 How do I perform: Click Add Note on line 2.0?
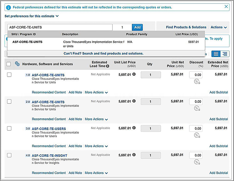(75, 119)
